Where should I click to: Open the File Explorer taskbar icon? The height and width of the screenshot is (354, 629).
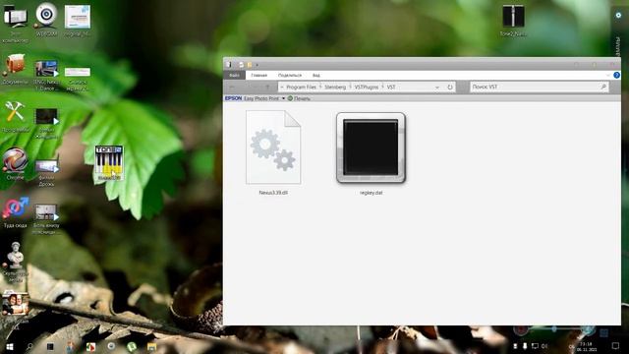click(151, 346)
